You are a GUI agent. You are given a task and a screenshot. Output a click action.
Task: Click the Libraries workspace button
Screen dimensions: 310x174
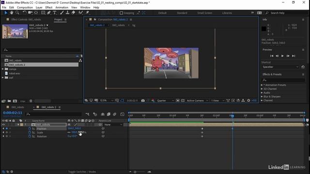(227, 13)
